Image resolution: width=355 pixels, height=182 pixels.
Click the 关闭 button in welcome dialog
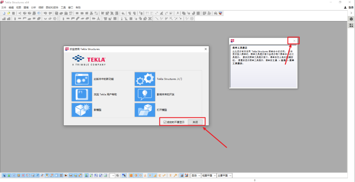pyautogui.click(x=195, y=122)
